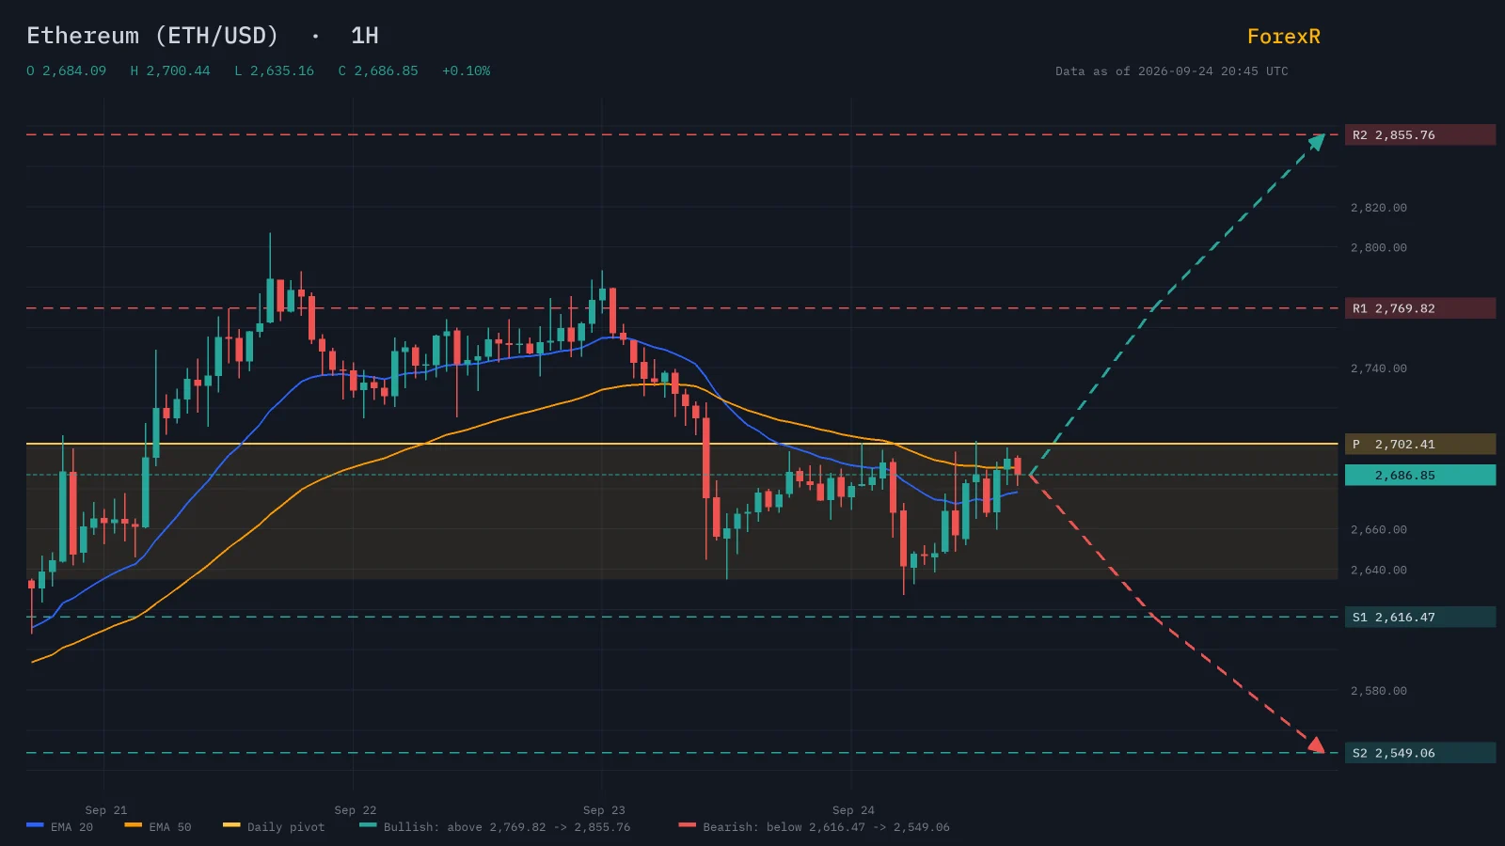Screen dimensions: 1505x846
Task: Select the S2 2,549.06 support label
Action: pos(1420,753)
